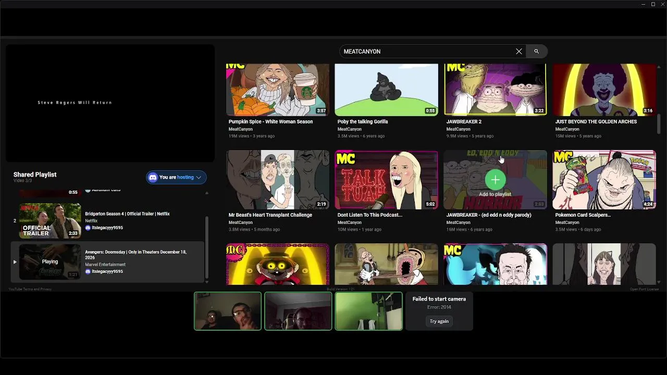Click title 'Poby the talking Gorilla'

(x=363, y=122)
